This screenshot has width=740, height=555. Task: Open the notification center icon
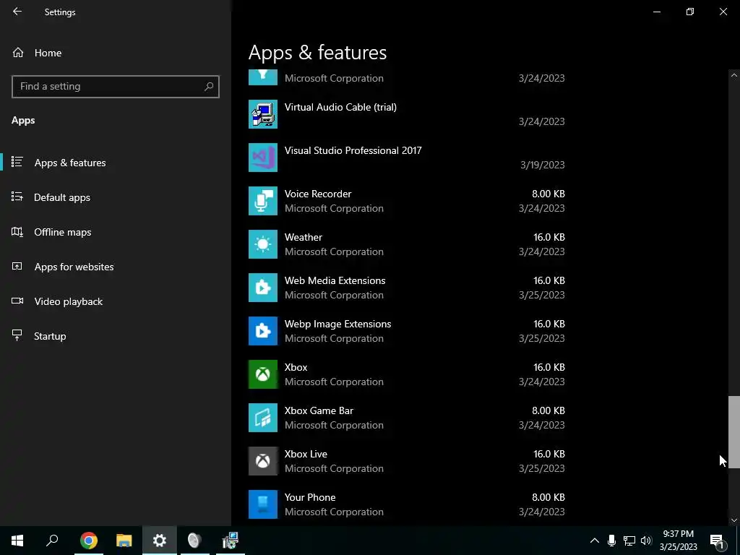point(717,541)
